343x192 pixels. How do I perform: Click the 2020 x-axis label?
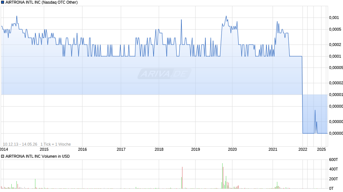tap(232, 149)
